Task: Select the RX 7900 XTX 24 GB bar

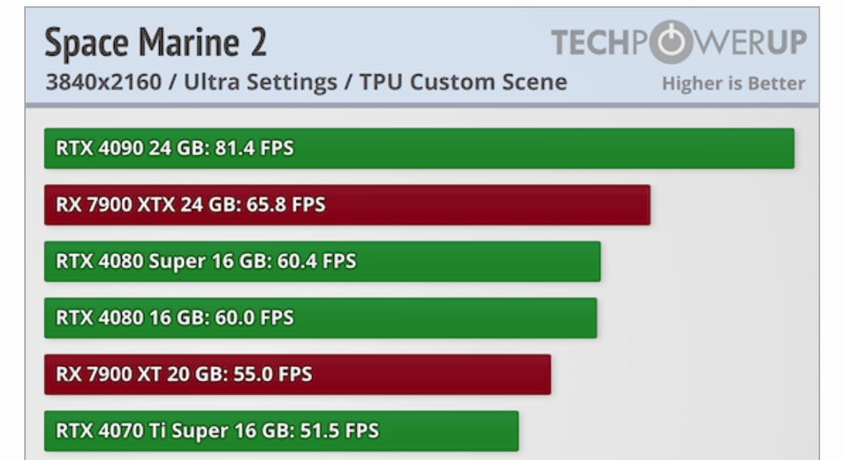Action: click(347, 204)
